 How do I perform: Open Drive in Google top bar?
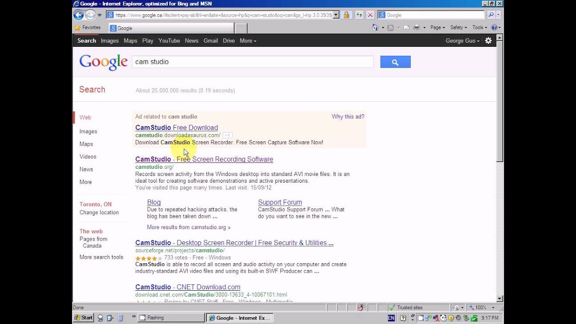coord(229,40)
